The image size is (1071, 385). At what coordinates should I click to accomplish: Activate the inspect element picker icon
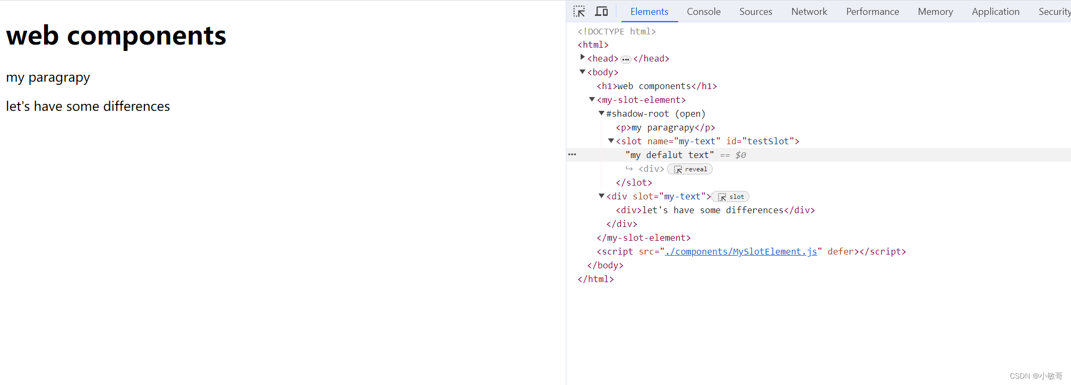click(x=579, y=11)
